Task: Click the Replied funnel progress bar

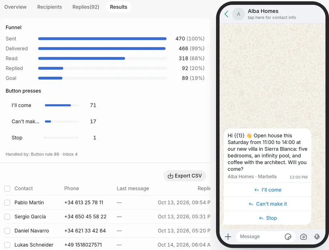Action: click(x=102, y=68)
